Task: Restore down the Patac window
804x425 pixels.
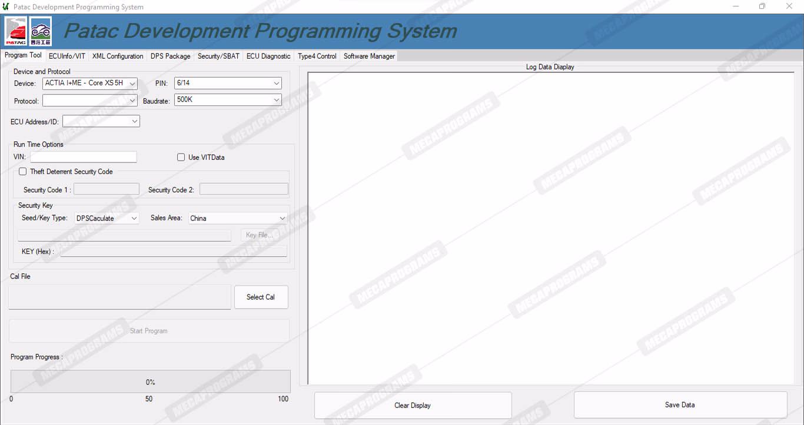Action: point(762,6)
